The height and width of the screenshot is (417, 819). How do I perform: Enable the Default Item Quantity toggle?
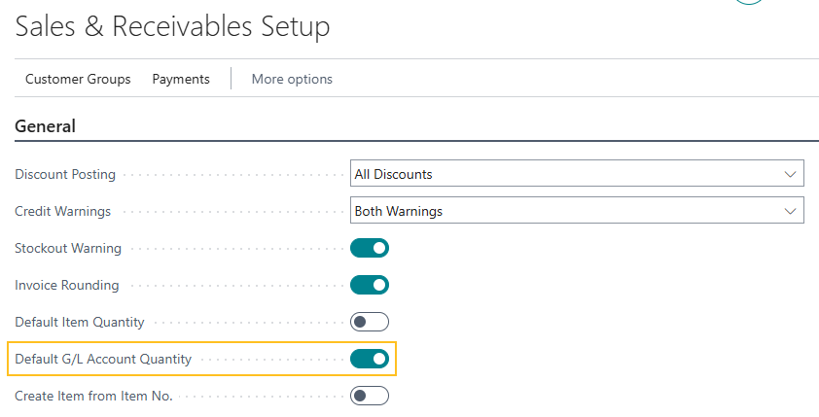pyautogui.click(x=370, y=322)
